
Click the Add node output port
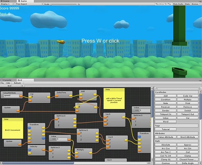coord(95,95)
